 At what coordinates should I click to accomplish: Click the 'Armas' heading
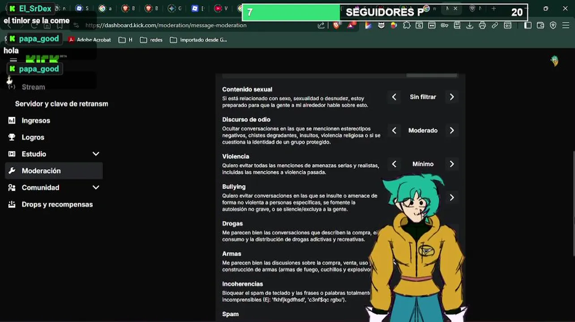[x=232, y=254]
